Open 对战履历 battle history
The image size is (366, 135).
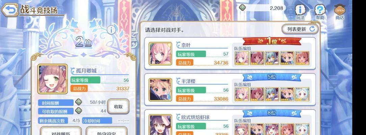(61, 132)
